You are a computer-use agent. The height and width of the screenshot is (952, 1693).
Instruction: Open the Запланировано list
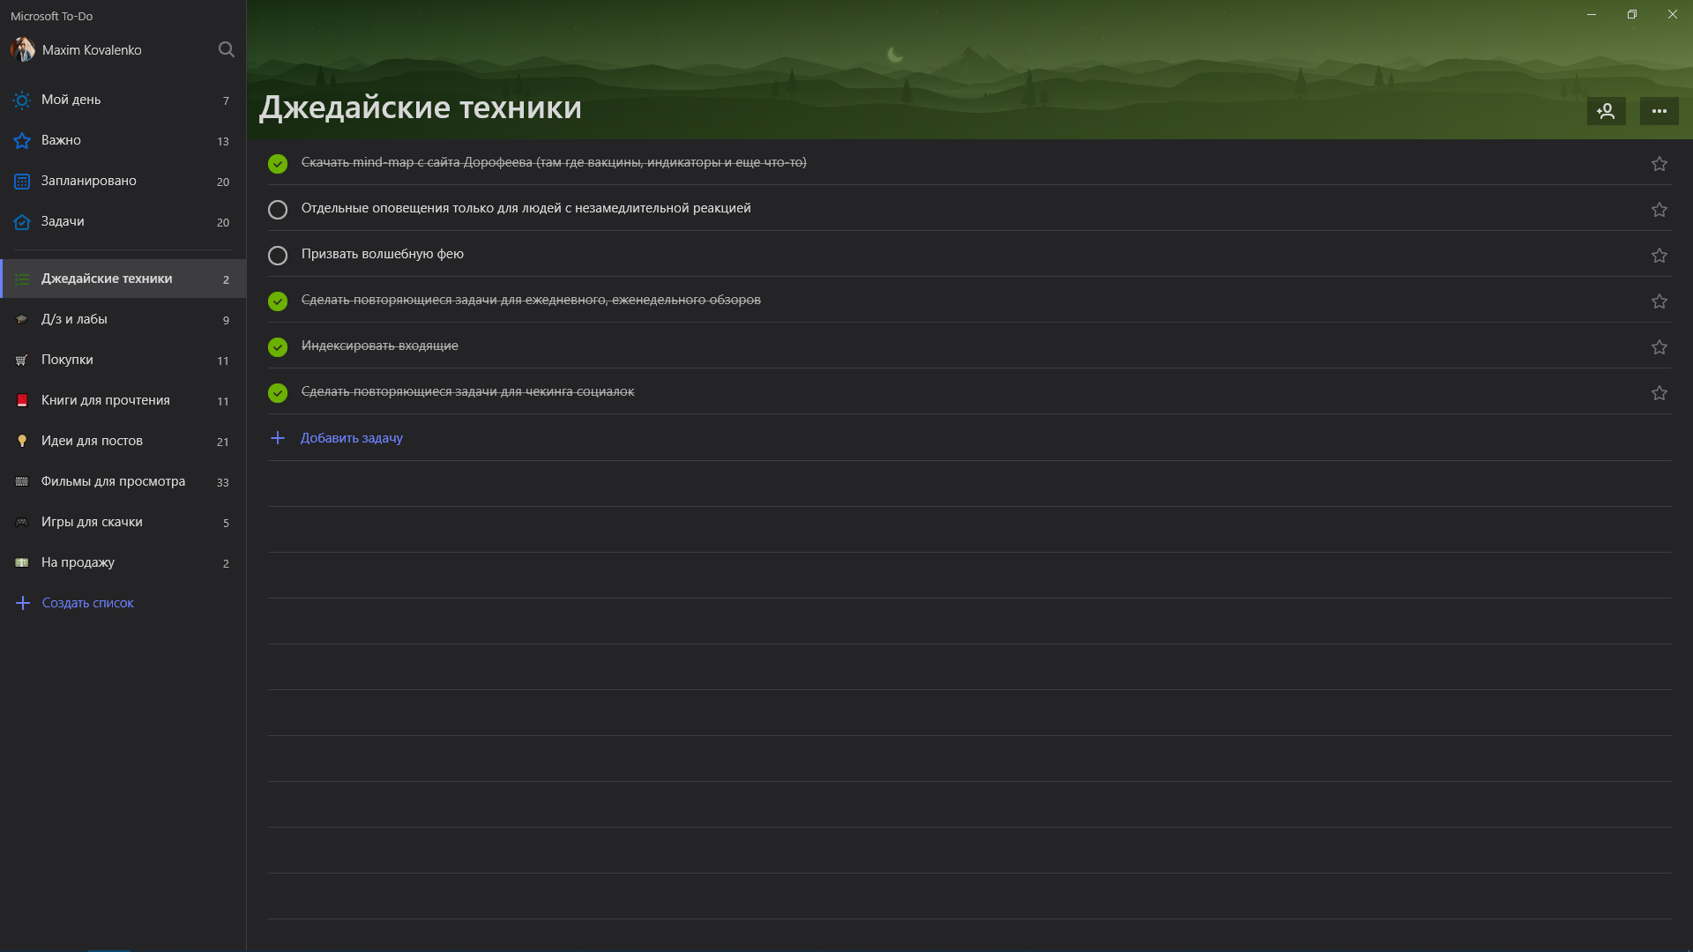[x=123, y=182]
